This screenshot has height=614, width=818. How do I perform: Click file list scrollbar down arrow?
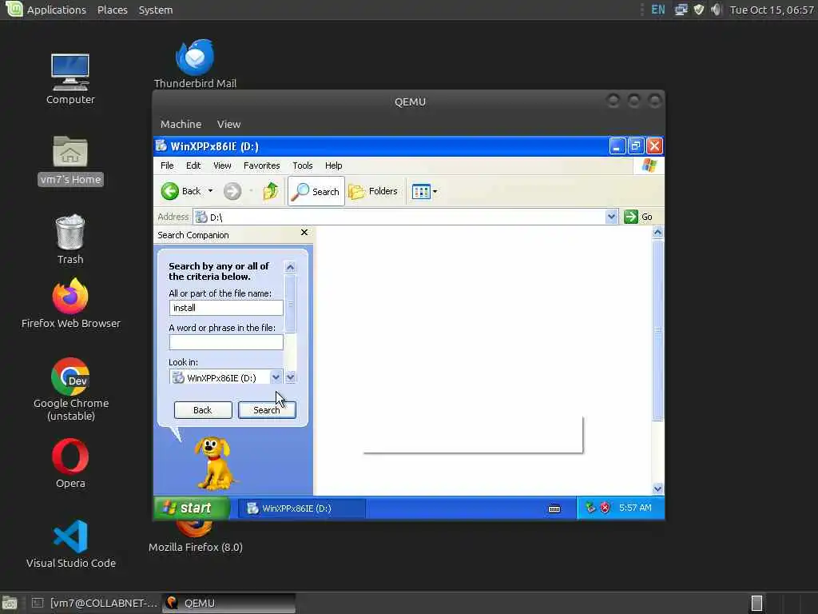pyautogui.click(x=657, y=488)
